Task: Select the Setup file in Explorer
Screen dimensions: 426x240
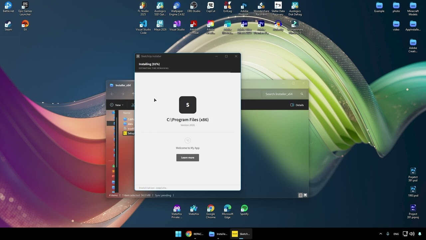Action: coord(128,133)
